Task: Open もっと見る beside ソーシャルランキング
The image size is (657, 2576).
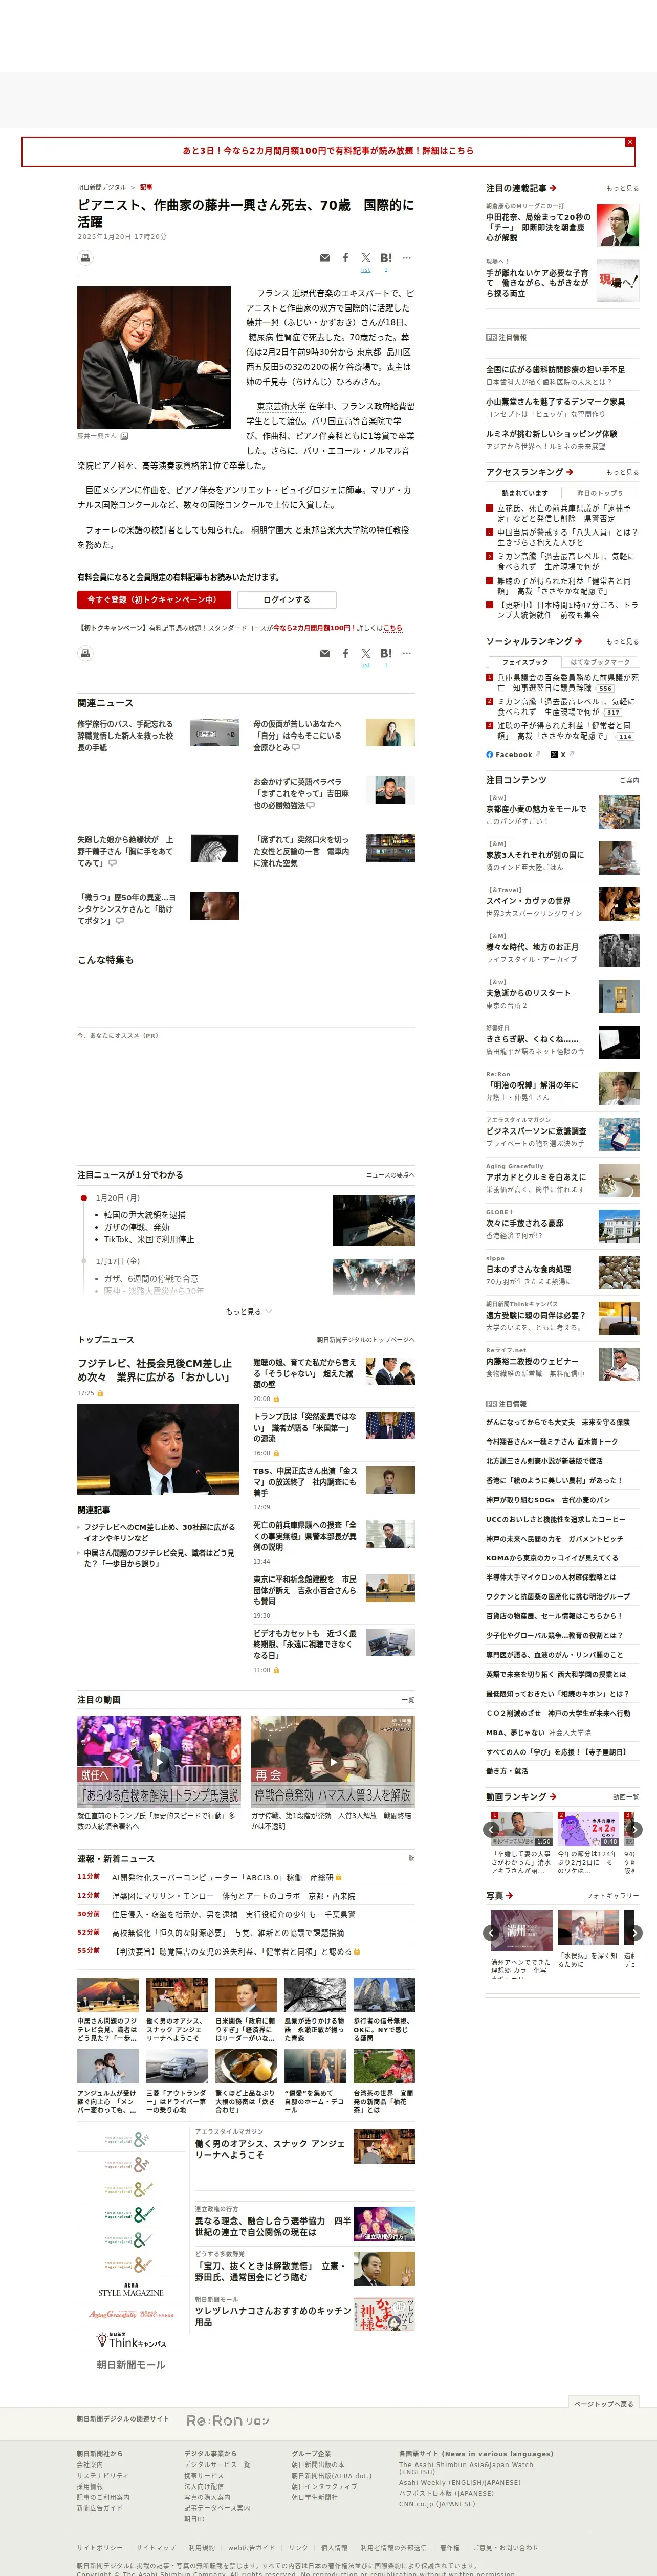Action: 622,641
